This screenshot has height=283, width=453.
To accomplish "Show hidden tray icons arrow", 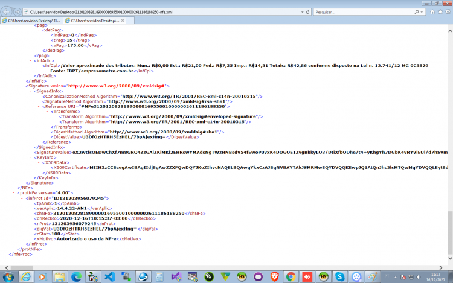I will (x=396, y=277).
